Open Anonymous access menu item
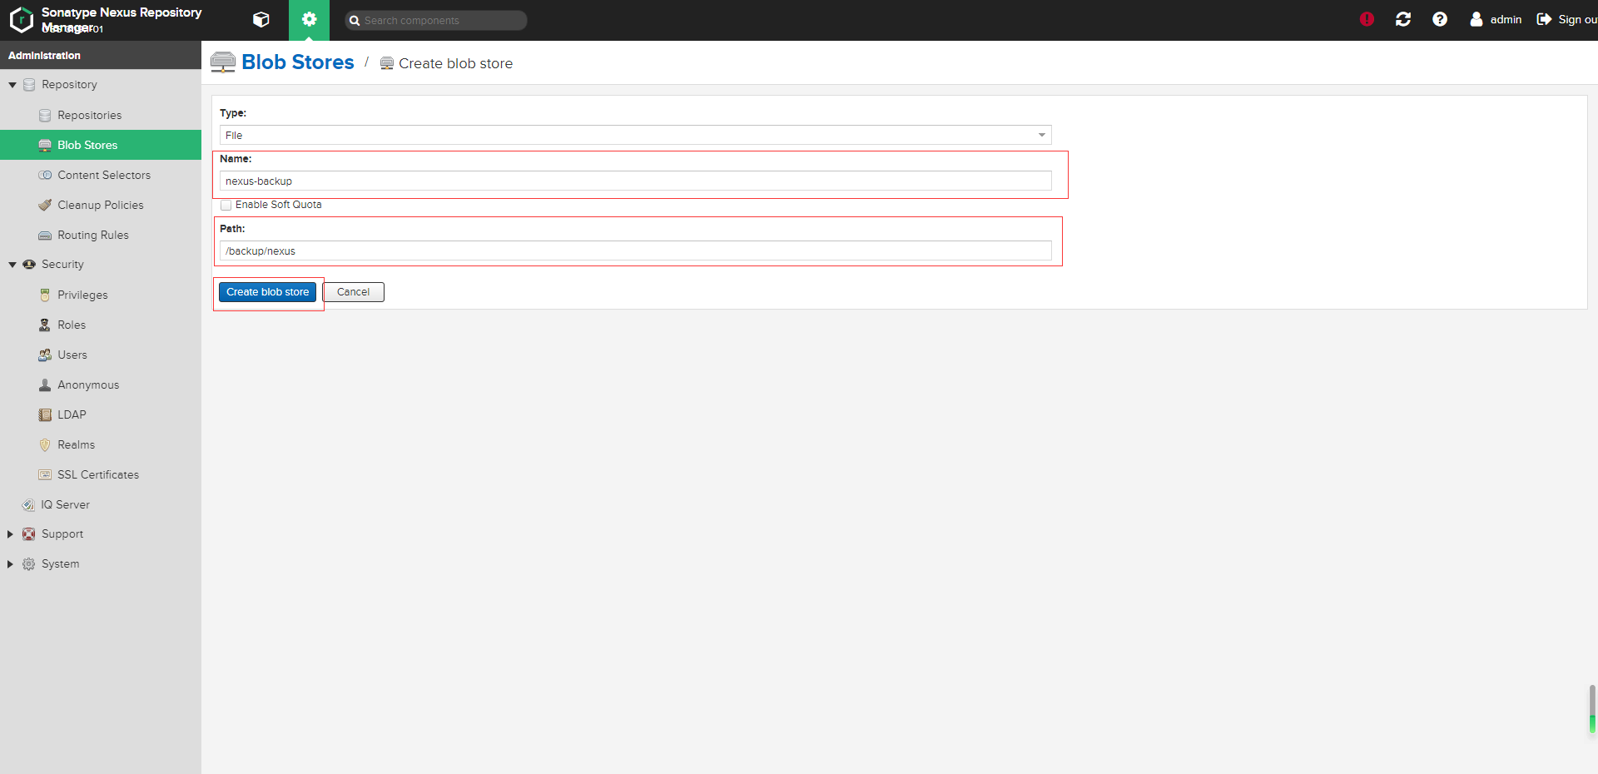 (x=101, y=385)
